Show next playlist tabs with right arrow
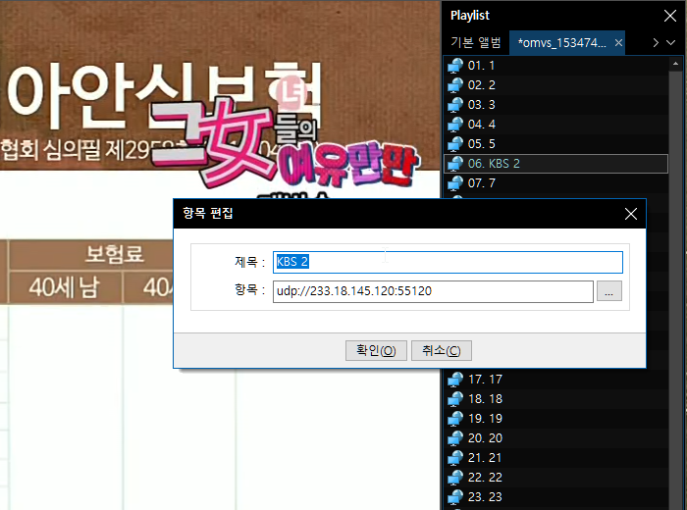Screen dimensions: 687x510 pyautogui.click(x=656, y=43)
